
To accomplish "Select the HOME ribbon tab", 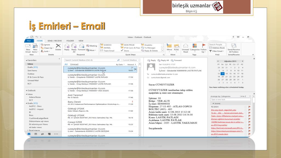I will (40, 41).
